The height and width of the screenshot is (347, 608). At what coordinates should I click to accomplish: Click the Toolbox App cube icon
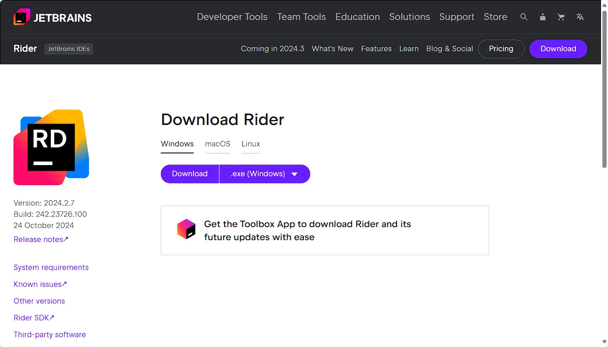tap(186, 229)
